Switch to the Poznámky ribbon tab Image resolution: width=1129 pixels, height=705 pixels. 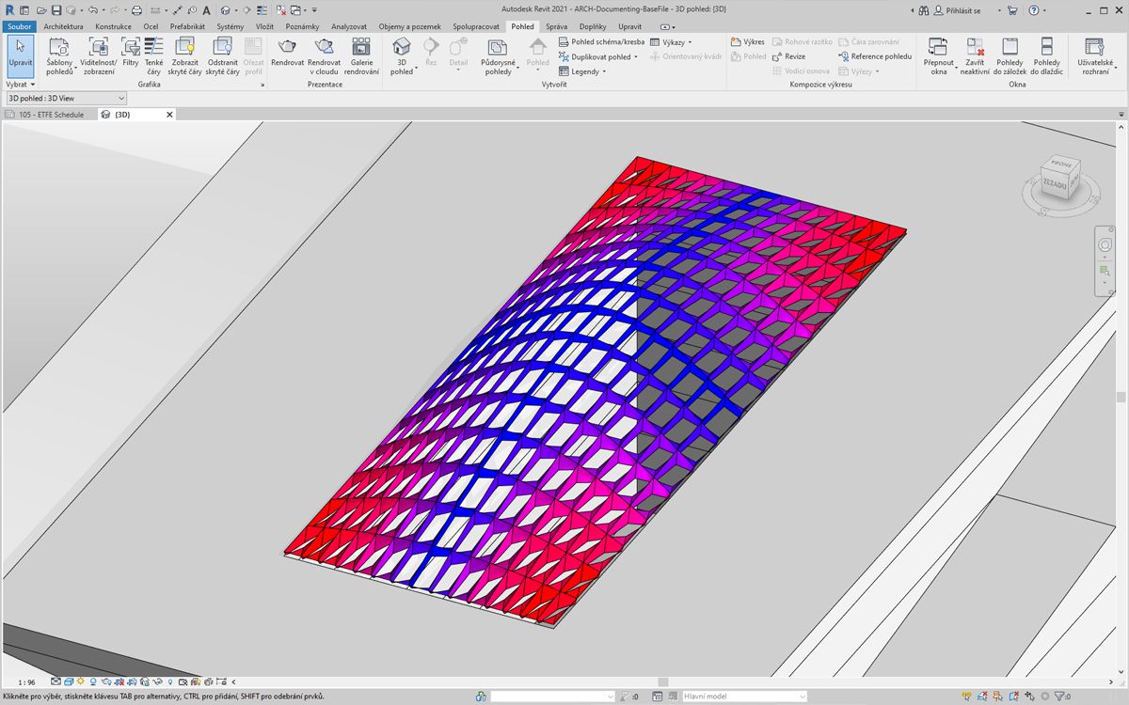point(304,26)
